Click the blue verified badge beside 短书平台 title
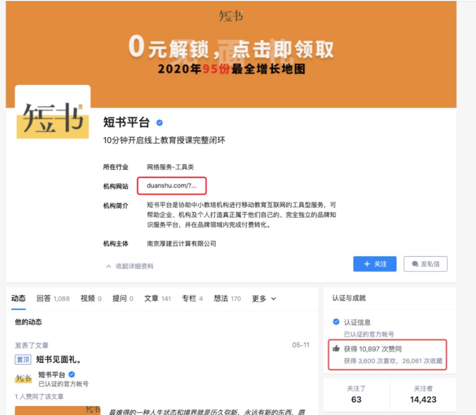 pyautogui.click(x=160, y=123)
